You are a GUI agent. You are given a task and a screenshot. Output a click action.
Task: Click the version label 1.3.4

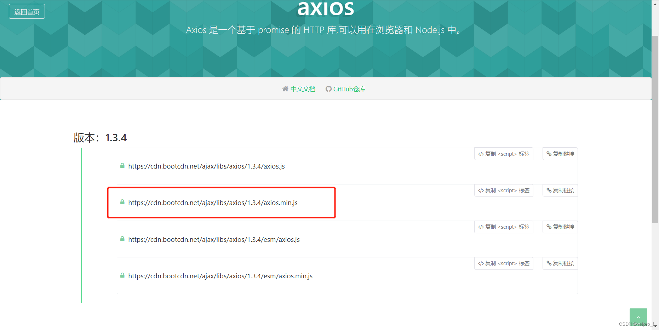(116, 137)
